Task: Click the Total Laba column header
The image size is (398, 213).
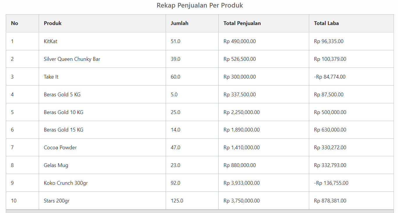Action: pos(326,23)
